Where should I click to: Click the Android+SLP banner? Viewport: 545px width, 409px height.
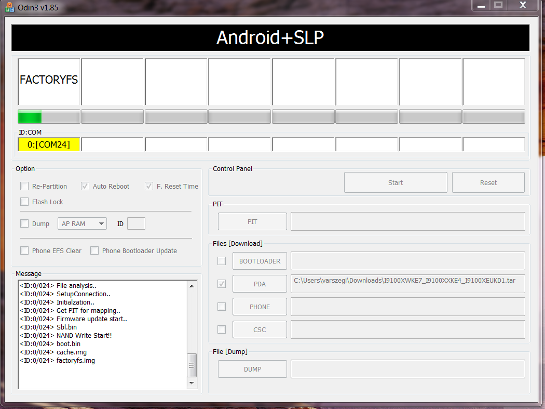270,37
